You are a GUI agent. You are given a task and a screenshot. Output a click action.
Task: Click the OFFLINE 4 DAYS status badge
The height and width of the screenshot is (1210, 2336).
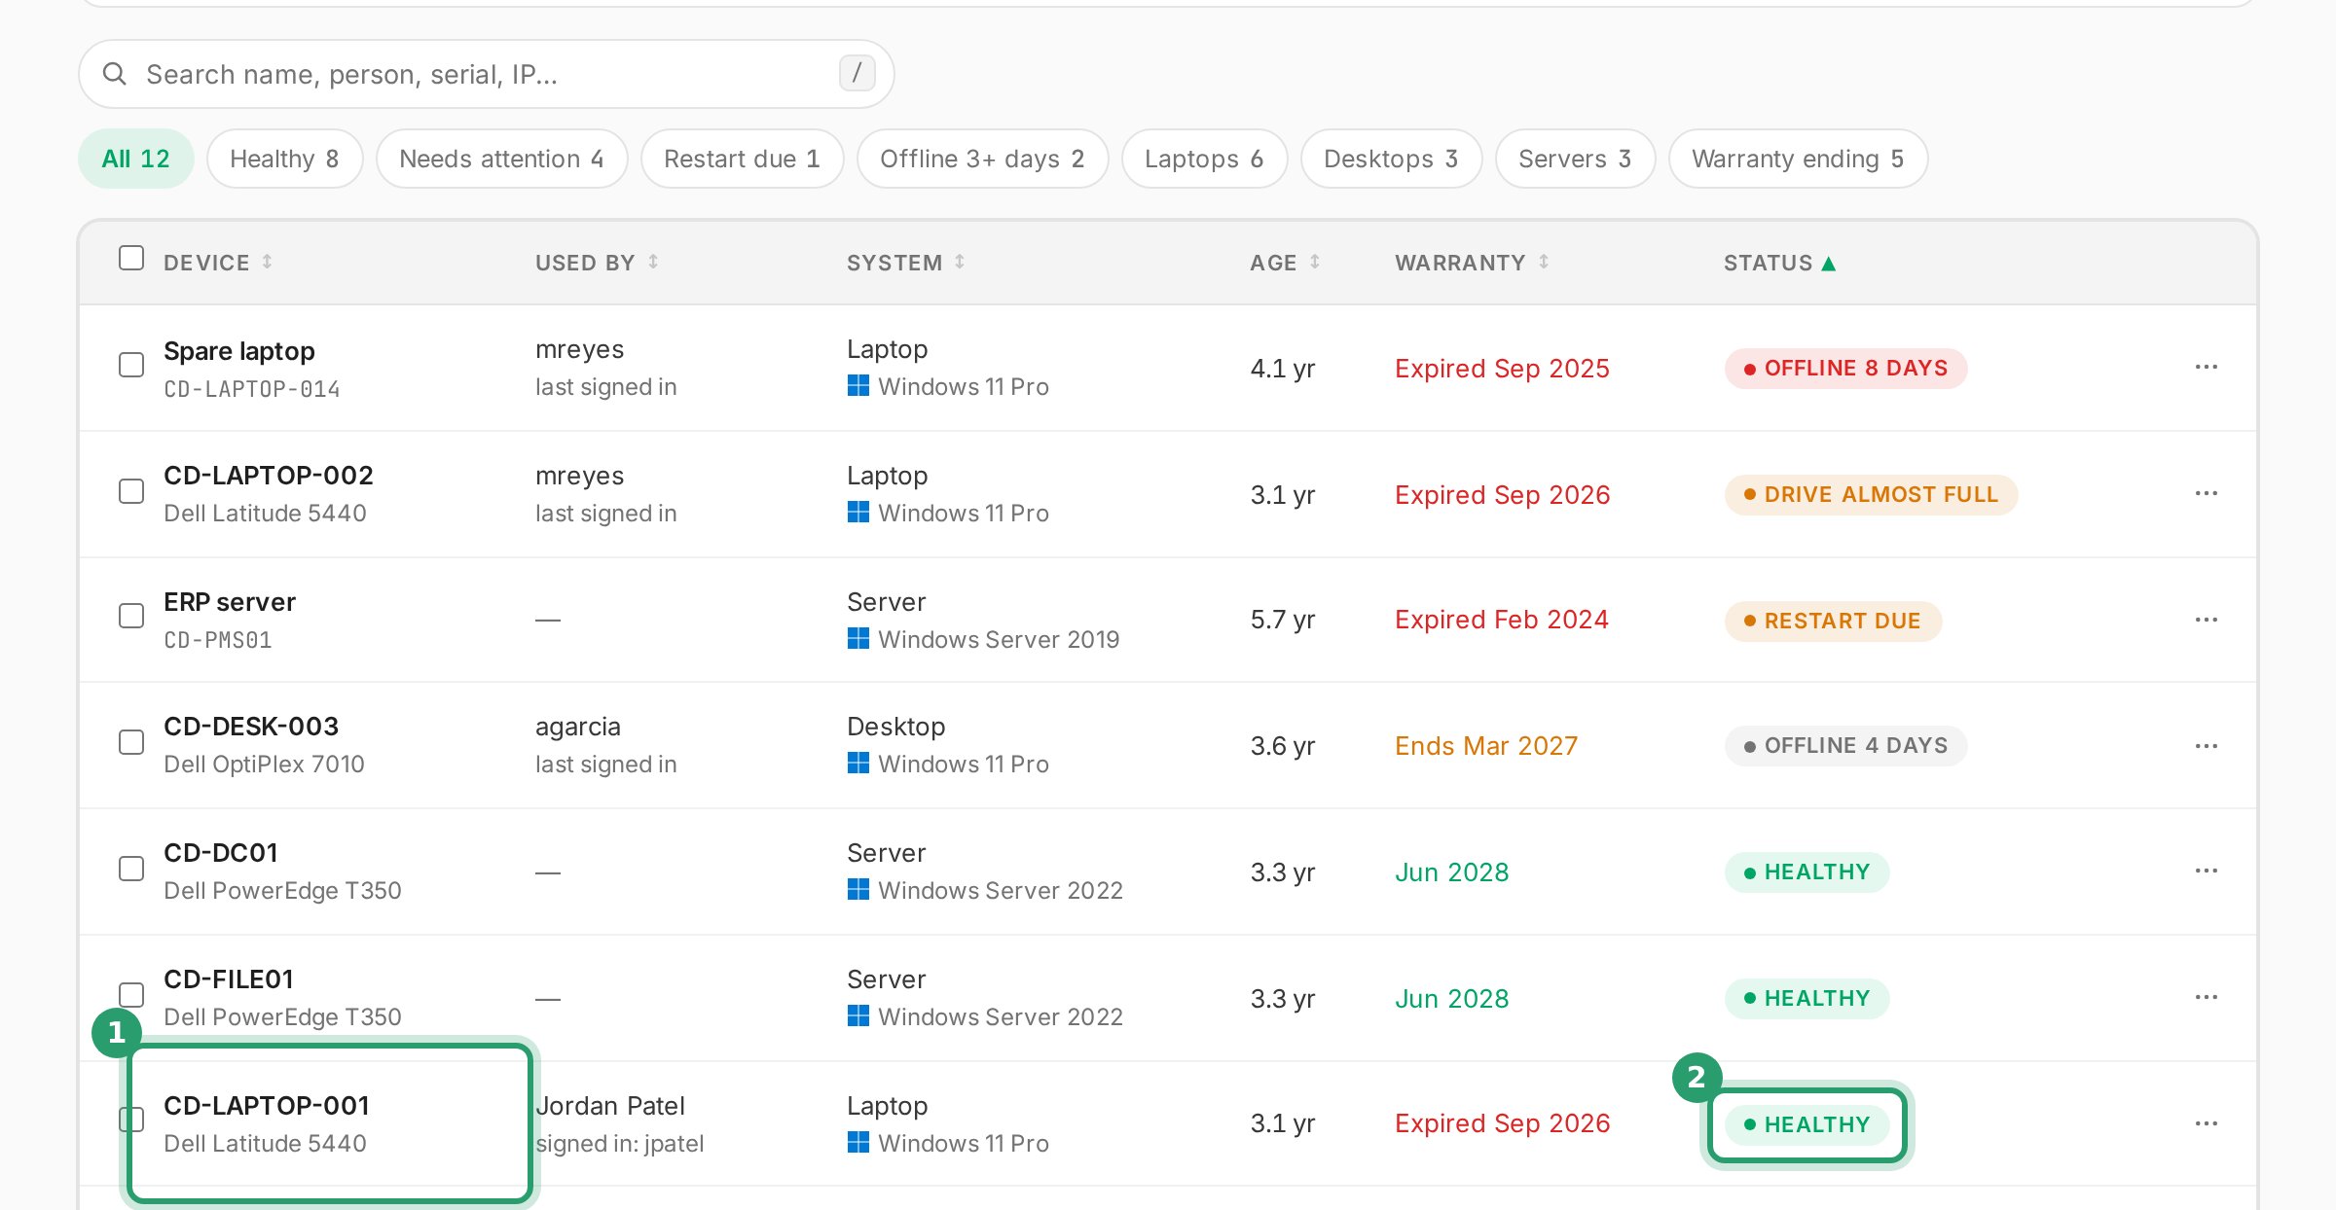click(1845, 745)
